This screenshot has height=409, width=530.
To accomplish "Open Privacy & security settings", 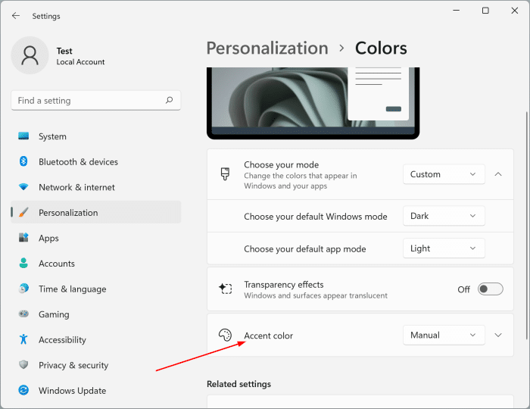I will 96,365.
